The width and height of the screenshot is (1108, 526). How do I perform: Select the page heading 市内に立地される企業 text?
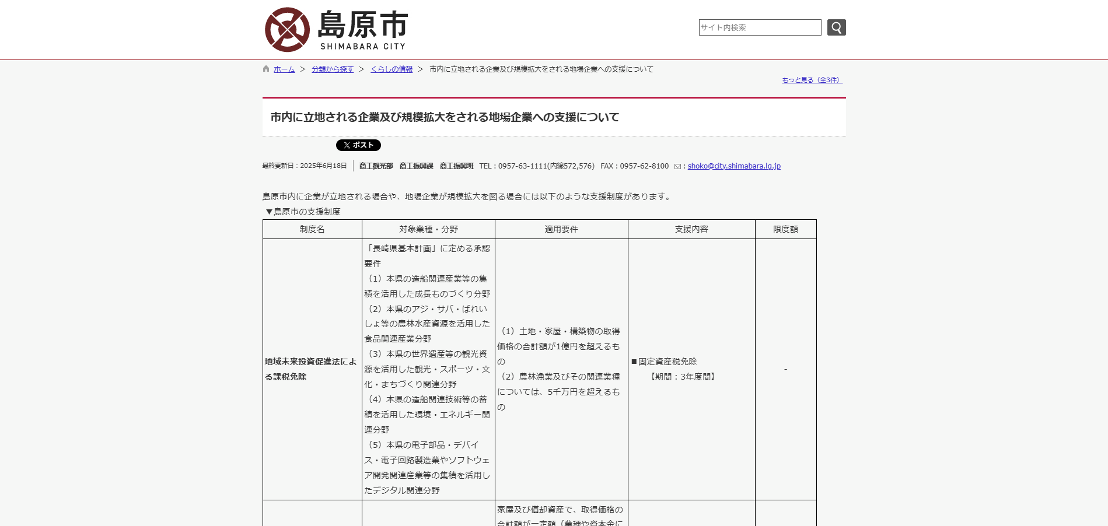pyautogui.click(x=445, y=117)
